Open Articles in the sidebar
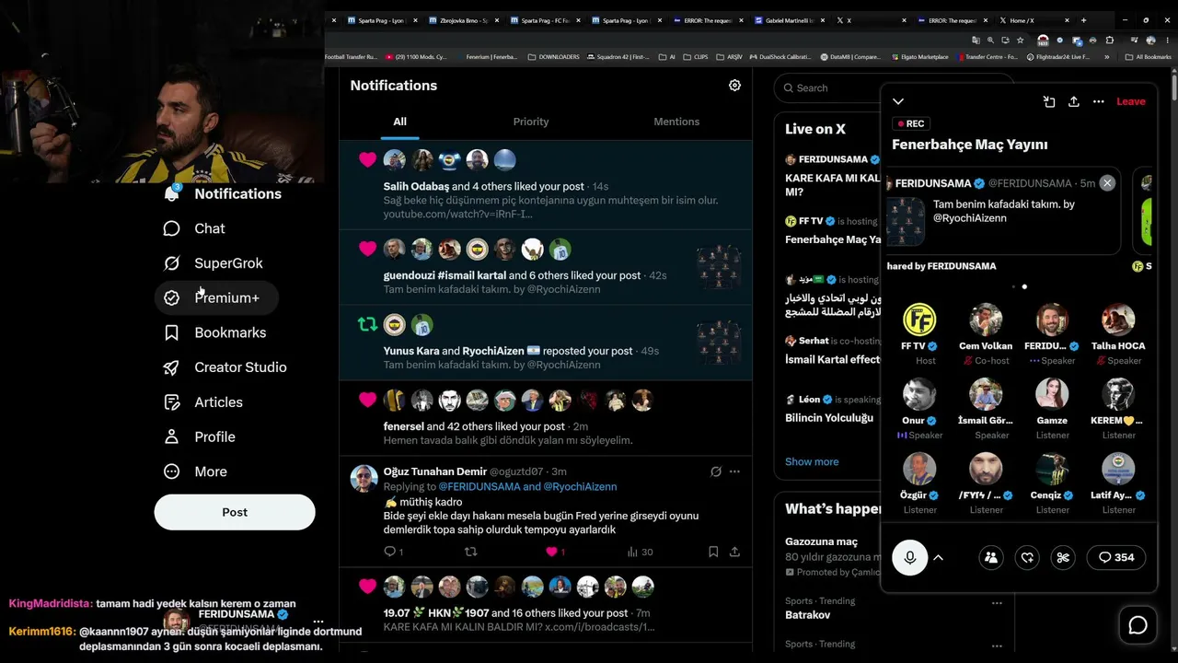Image resolution: width=1178 pixels, height=663 pixels. pos(203,402)
